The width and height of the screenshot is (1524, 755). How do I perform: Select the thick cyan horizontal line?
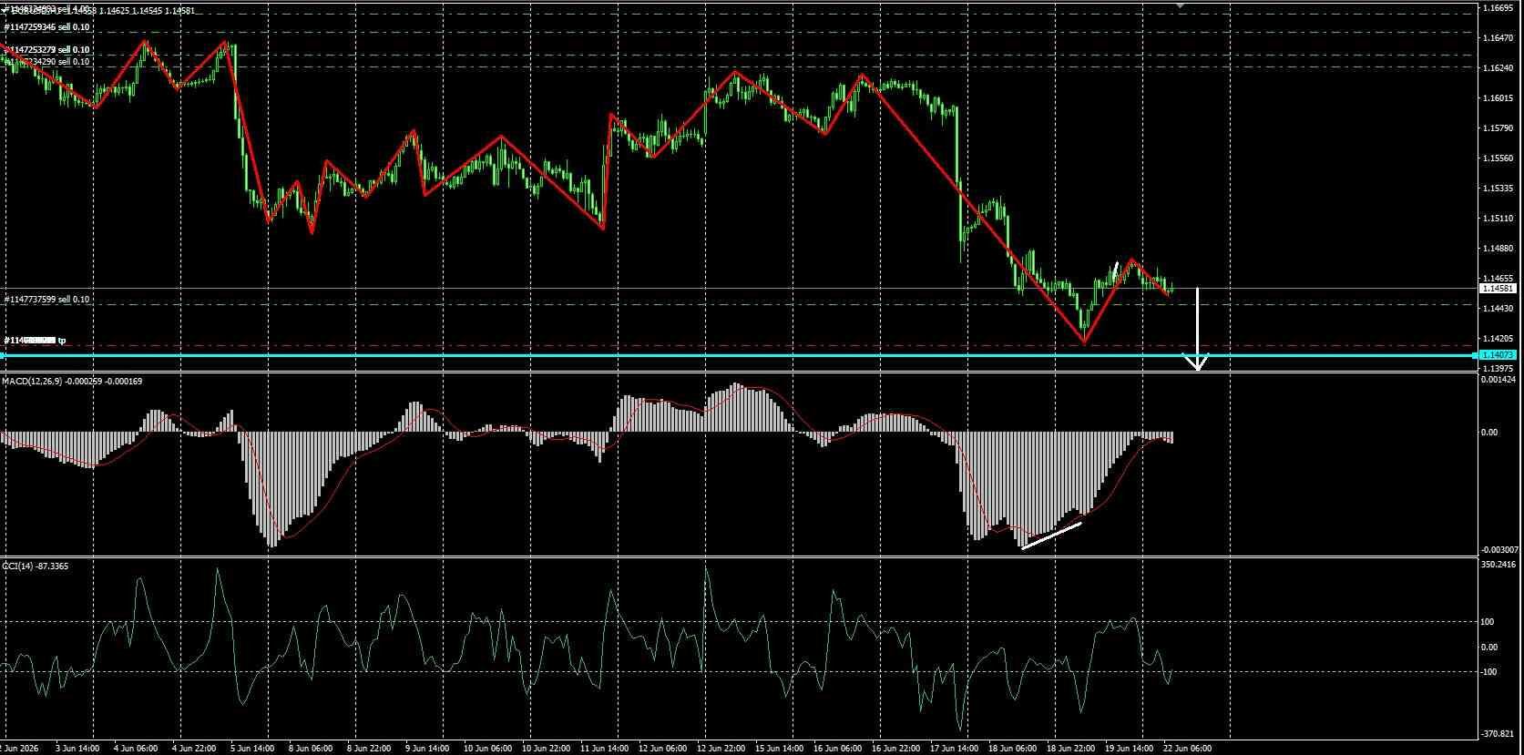738,355
